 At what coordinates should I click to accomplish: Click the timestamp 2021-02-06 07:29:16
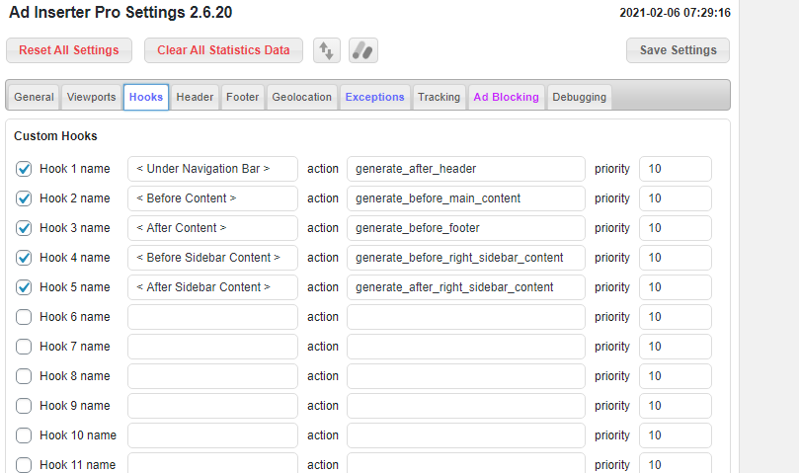click(x=675, y=13)
